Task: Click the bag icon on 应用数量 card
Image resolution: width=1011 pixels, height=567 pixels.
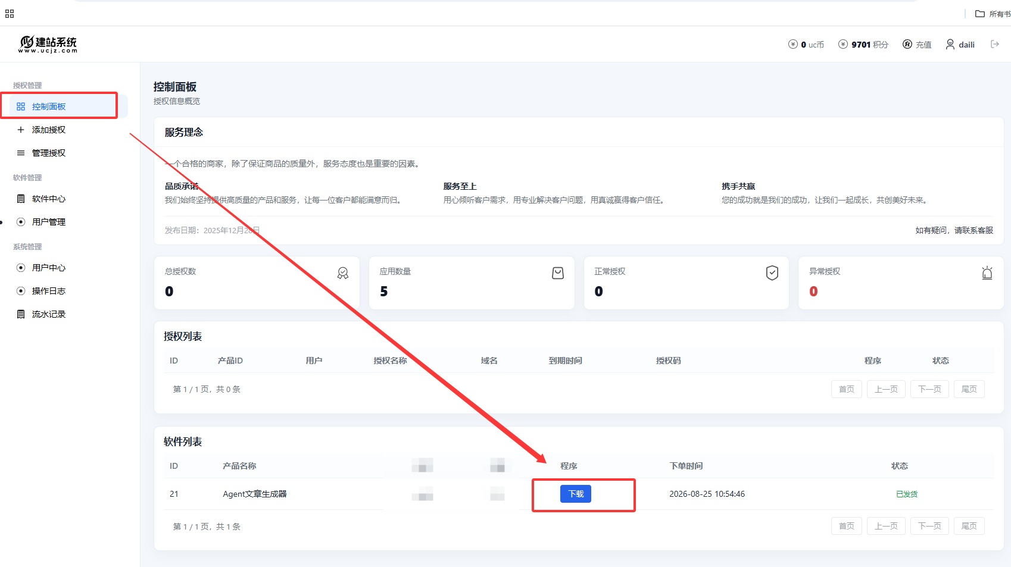Action: coord(558,273)
